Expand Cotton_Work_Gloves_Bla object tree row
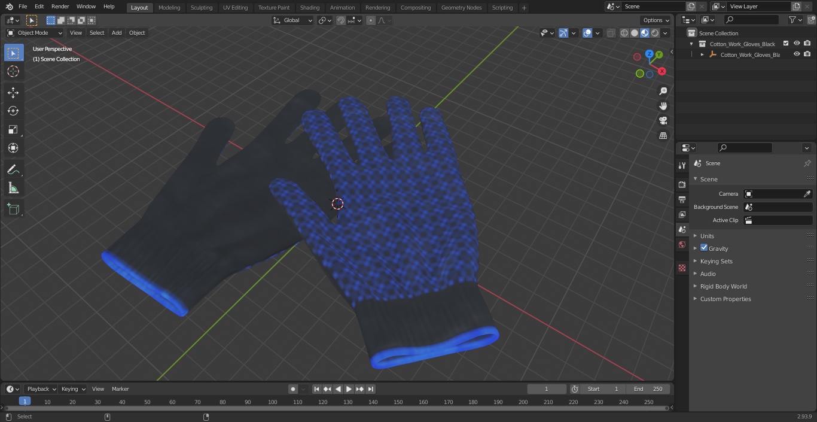 click(x=702, y=54)
